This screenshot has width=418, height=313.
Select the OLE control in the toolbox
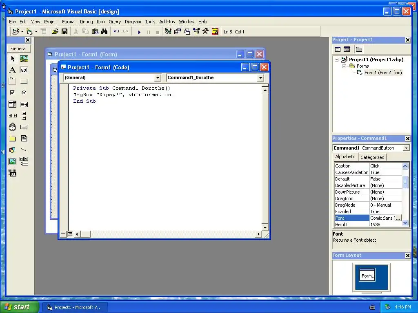[x=13, y=173]
